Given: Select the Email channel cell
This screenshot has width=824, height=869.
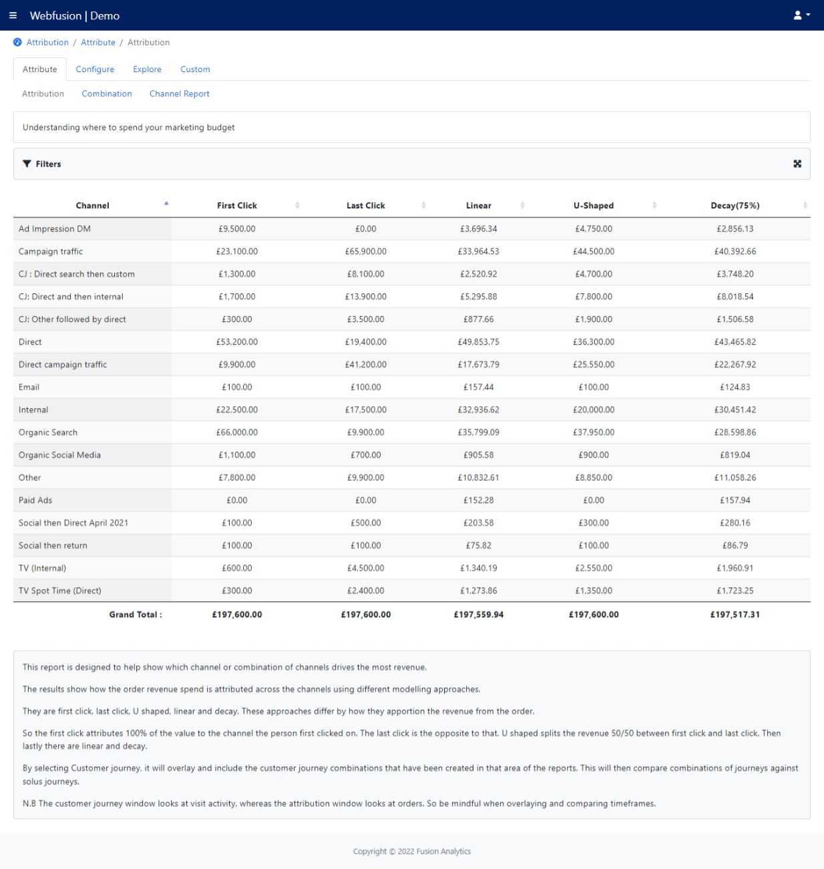Looking at the screenshot, I should click(92, 387).
